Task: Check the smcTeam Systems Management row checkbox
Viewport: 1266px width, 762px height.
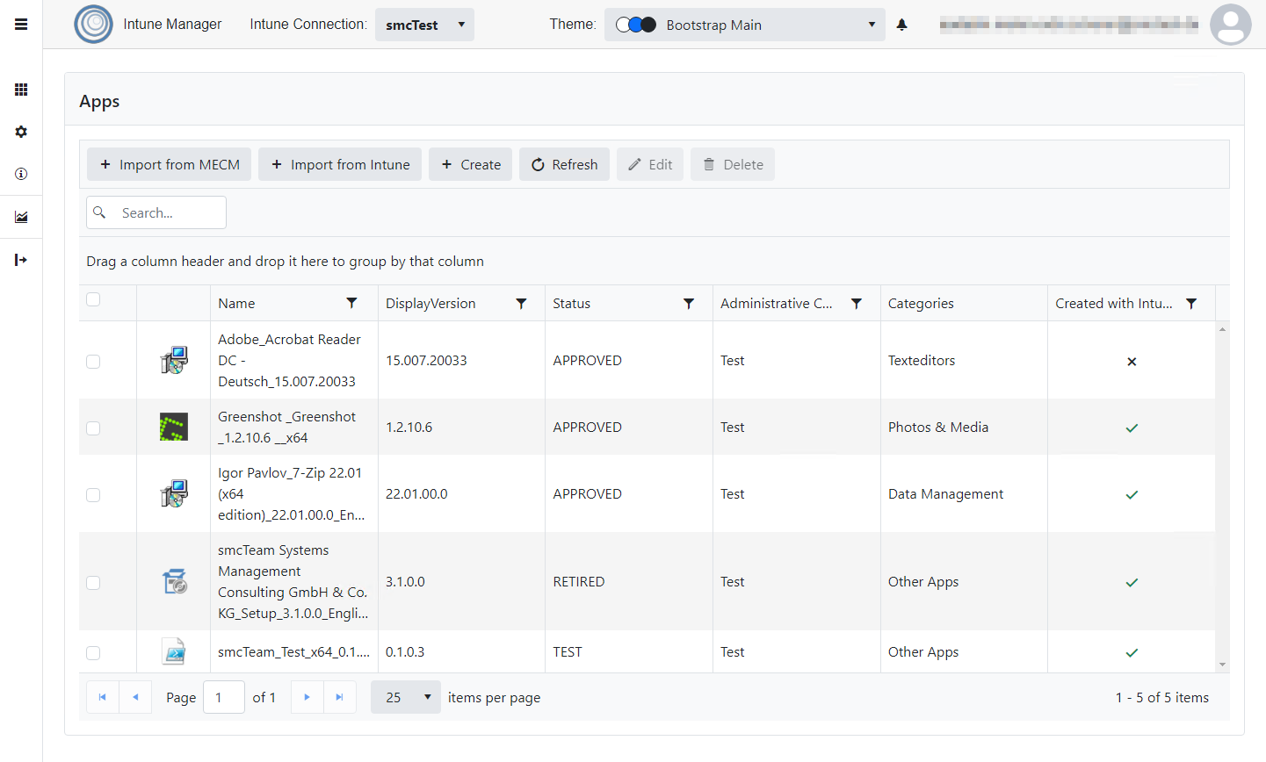Action: pos(93,583)
